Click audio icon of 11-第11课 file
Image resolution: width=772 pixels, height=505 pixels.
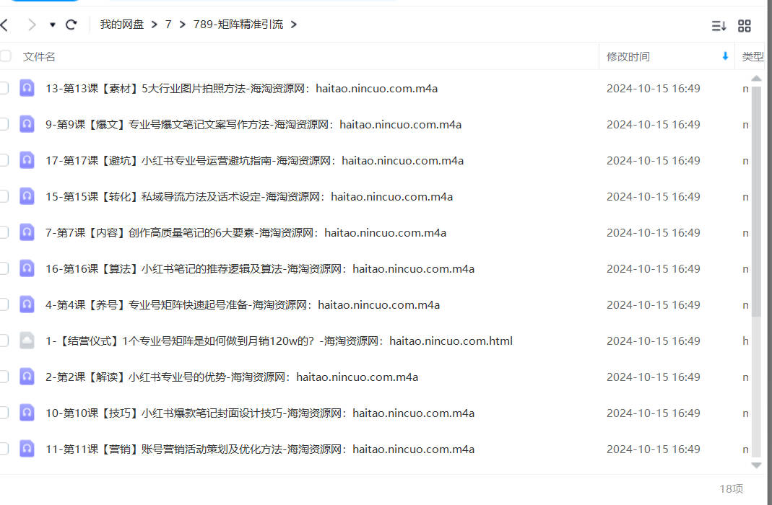click(x=27, y=449)
